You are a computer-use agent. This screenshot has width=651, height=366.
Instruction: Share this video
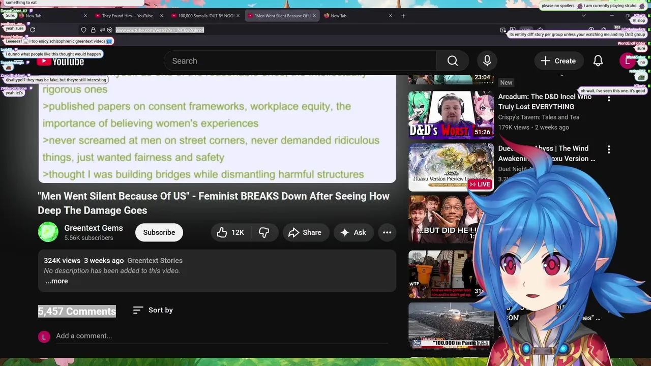coord(305,232)
